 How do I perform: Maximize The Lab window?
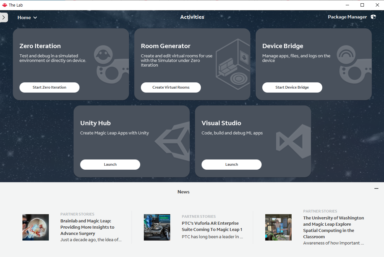coord(362,5)
